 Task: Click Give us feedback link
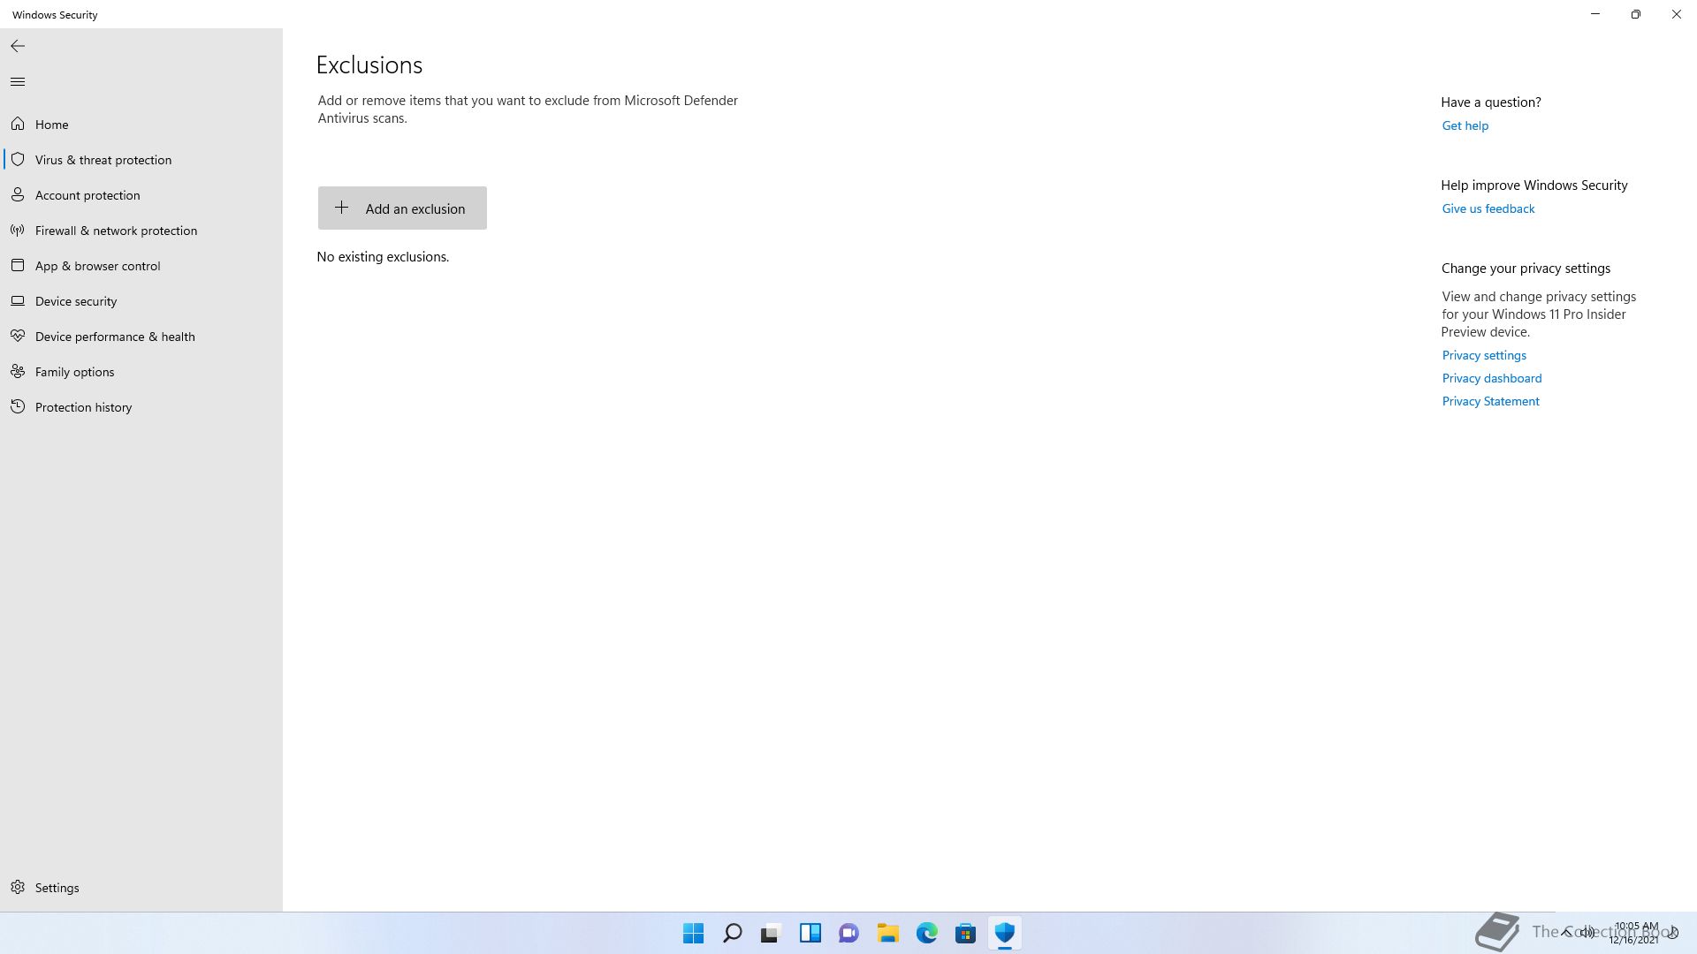pyautogui.click(x=1488, y=208)
